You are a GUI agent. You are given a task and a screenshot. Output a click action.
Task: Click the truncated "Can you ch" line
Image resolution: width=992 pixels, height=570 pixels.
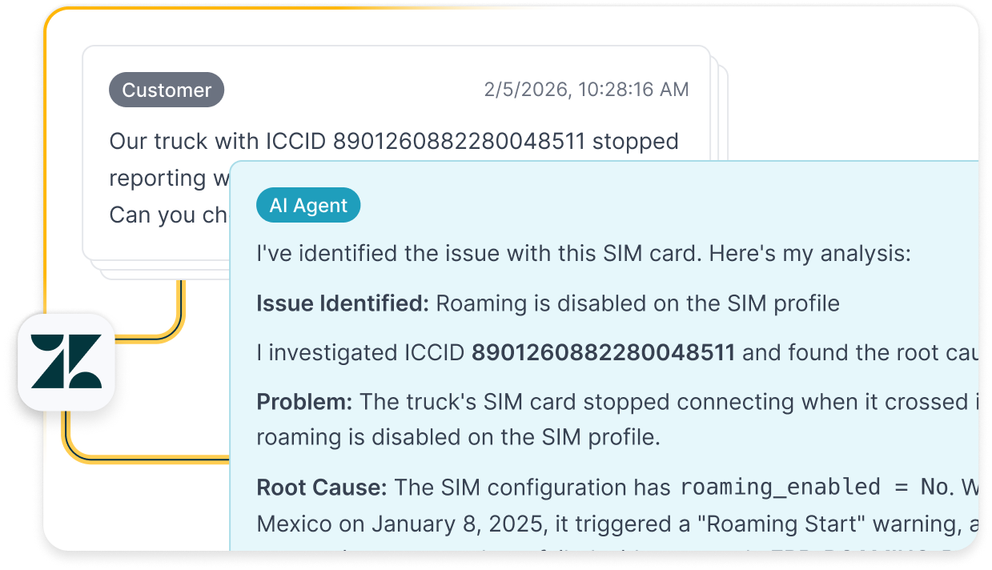click(168, 215)
